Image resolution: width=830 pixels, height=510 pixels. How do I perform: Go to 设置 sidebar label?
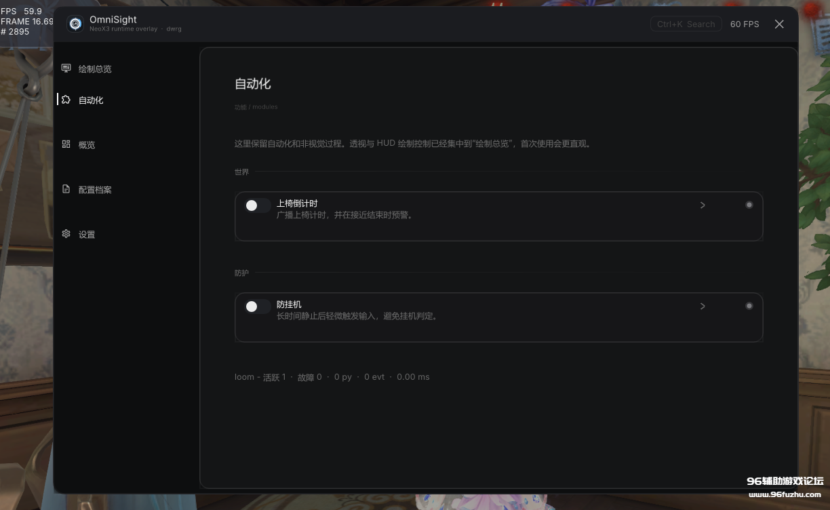click(x=87, y=234)
